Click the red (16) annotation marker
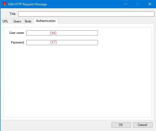 pos(53,33)
